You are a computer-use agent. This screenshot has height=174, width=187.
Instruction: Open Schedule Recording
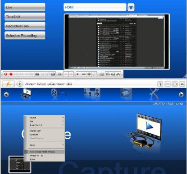point(25,35)
